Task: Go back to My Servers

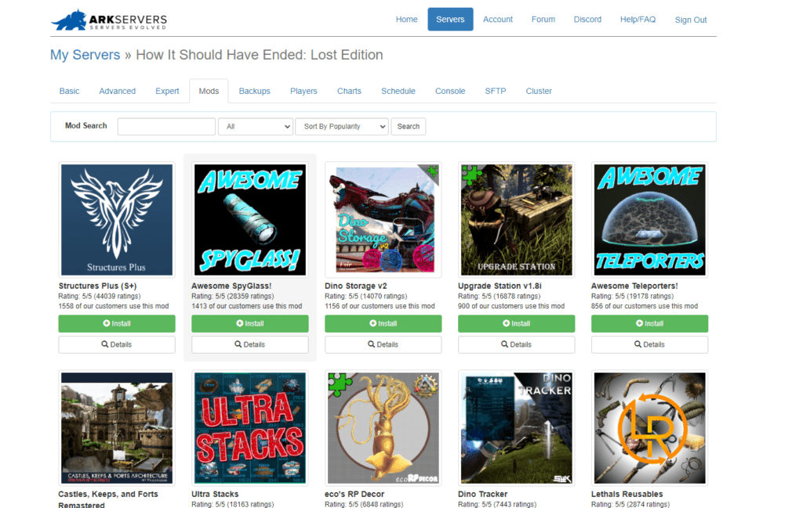Action: tap(85, 55)
